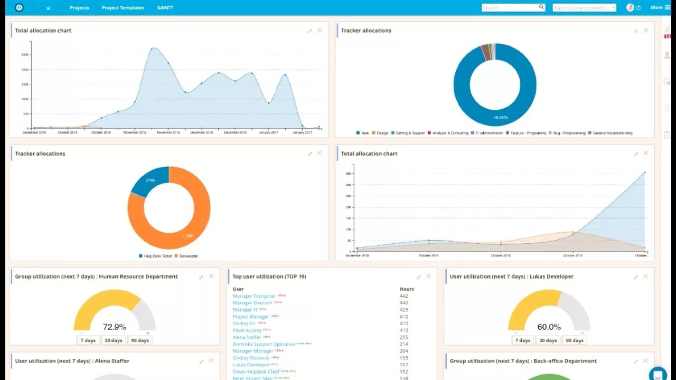
Task: Remove the Top user utilization widget
Action: (x=428, y=276)
